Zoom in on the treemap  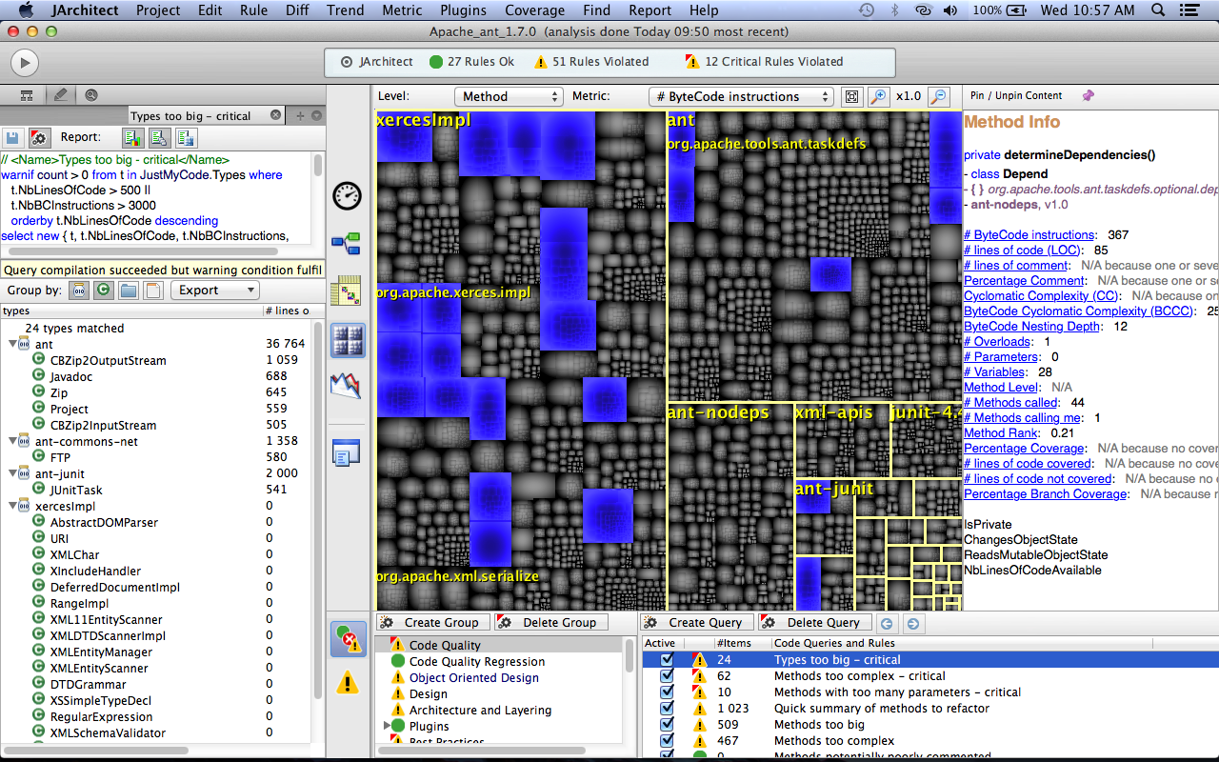coord(878,96)
